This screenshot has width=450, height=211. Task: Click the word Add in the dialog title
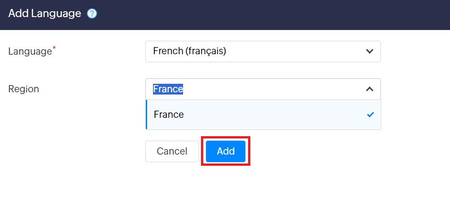point(18,14)
